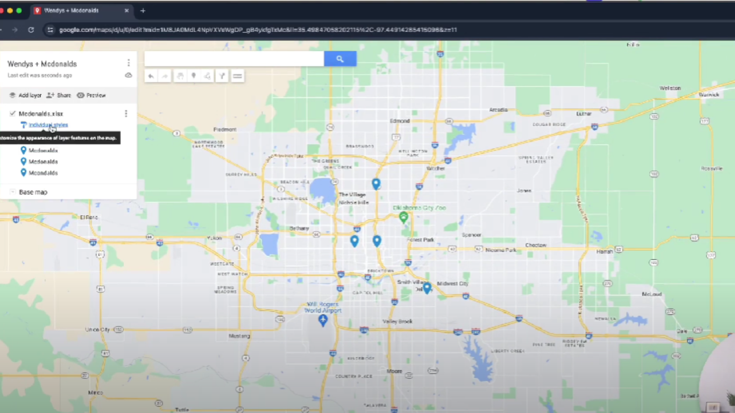Click the Piedmont label on map

point(225,129)
